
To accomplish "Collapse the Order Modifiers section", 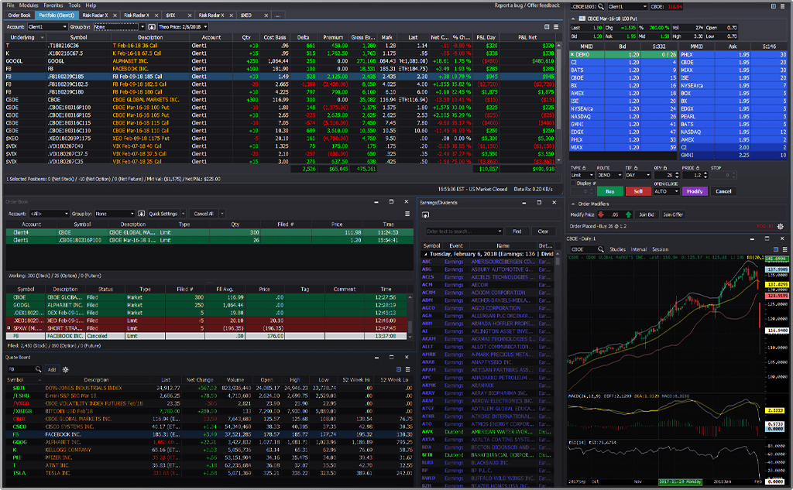I will (x=572, y=204).
